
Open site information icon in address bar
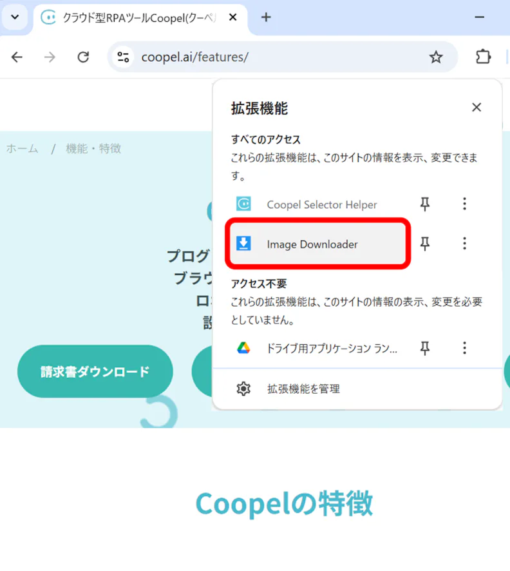pyautogui.click(x=123, y=57)
